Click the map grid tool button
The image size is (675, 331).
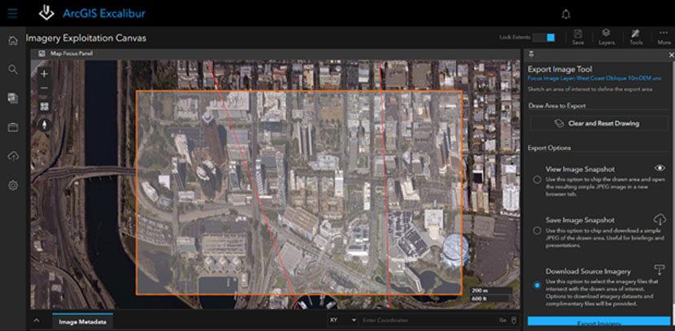(45, 106)
